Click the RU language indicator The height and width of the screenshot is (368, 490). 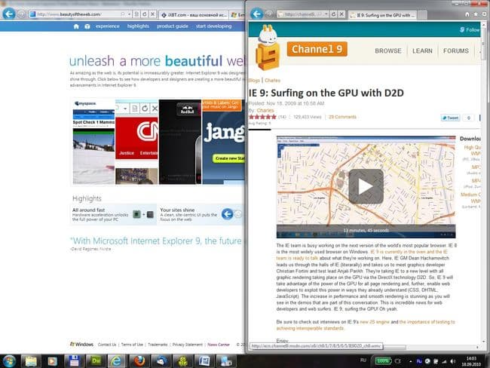click(x=363, y=360)
